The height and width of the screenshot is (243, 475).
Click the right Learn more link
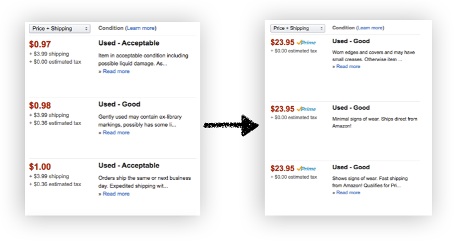pyautogui.click(x=370, y=28)
